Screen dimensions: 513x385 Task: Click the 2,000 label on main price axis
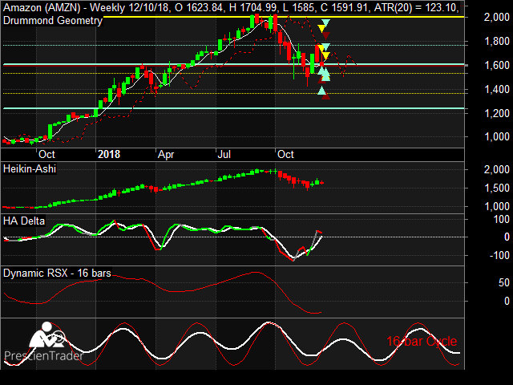click(496, 17)
